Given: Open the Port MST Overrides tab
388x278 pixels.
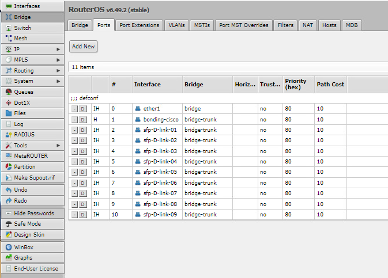Looking at the screenshot, I should (244, 25).
